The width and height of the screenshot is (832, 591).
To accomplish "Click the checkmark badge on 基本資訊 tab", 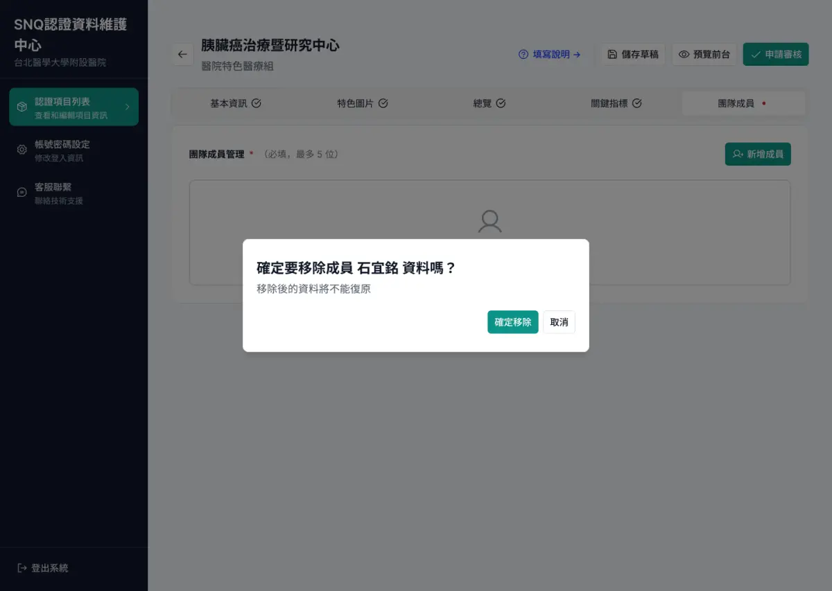I will tap(257, 102).
